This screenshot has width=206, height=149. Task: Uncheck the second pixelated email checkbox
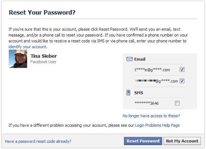tap(182, 81)
